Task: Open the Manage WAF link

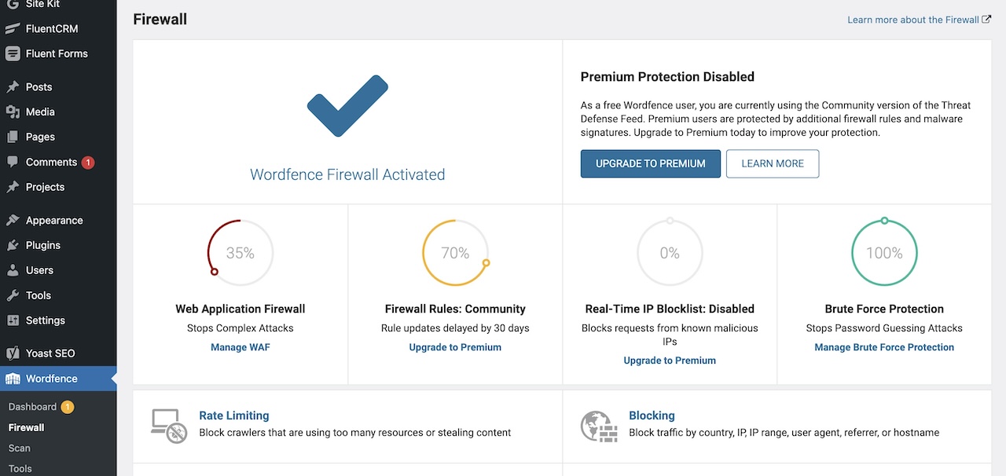Action: (240, 346)
